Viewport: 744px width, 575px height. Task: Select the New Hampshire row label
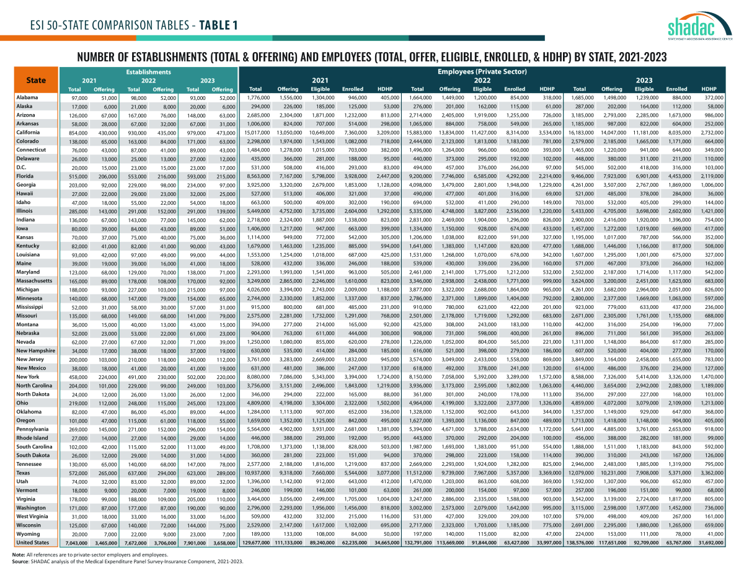tap(35, 350)
